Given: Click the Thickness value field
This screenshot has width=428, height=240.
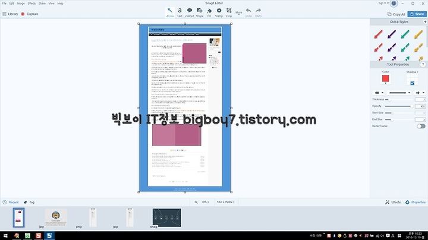Looking at the screenshot, I should 420,100.
